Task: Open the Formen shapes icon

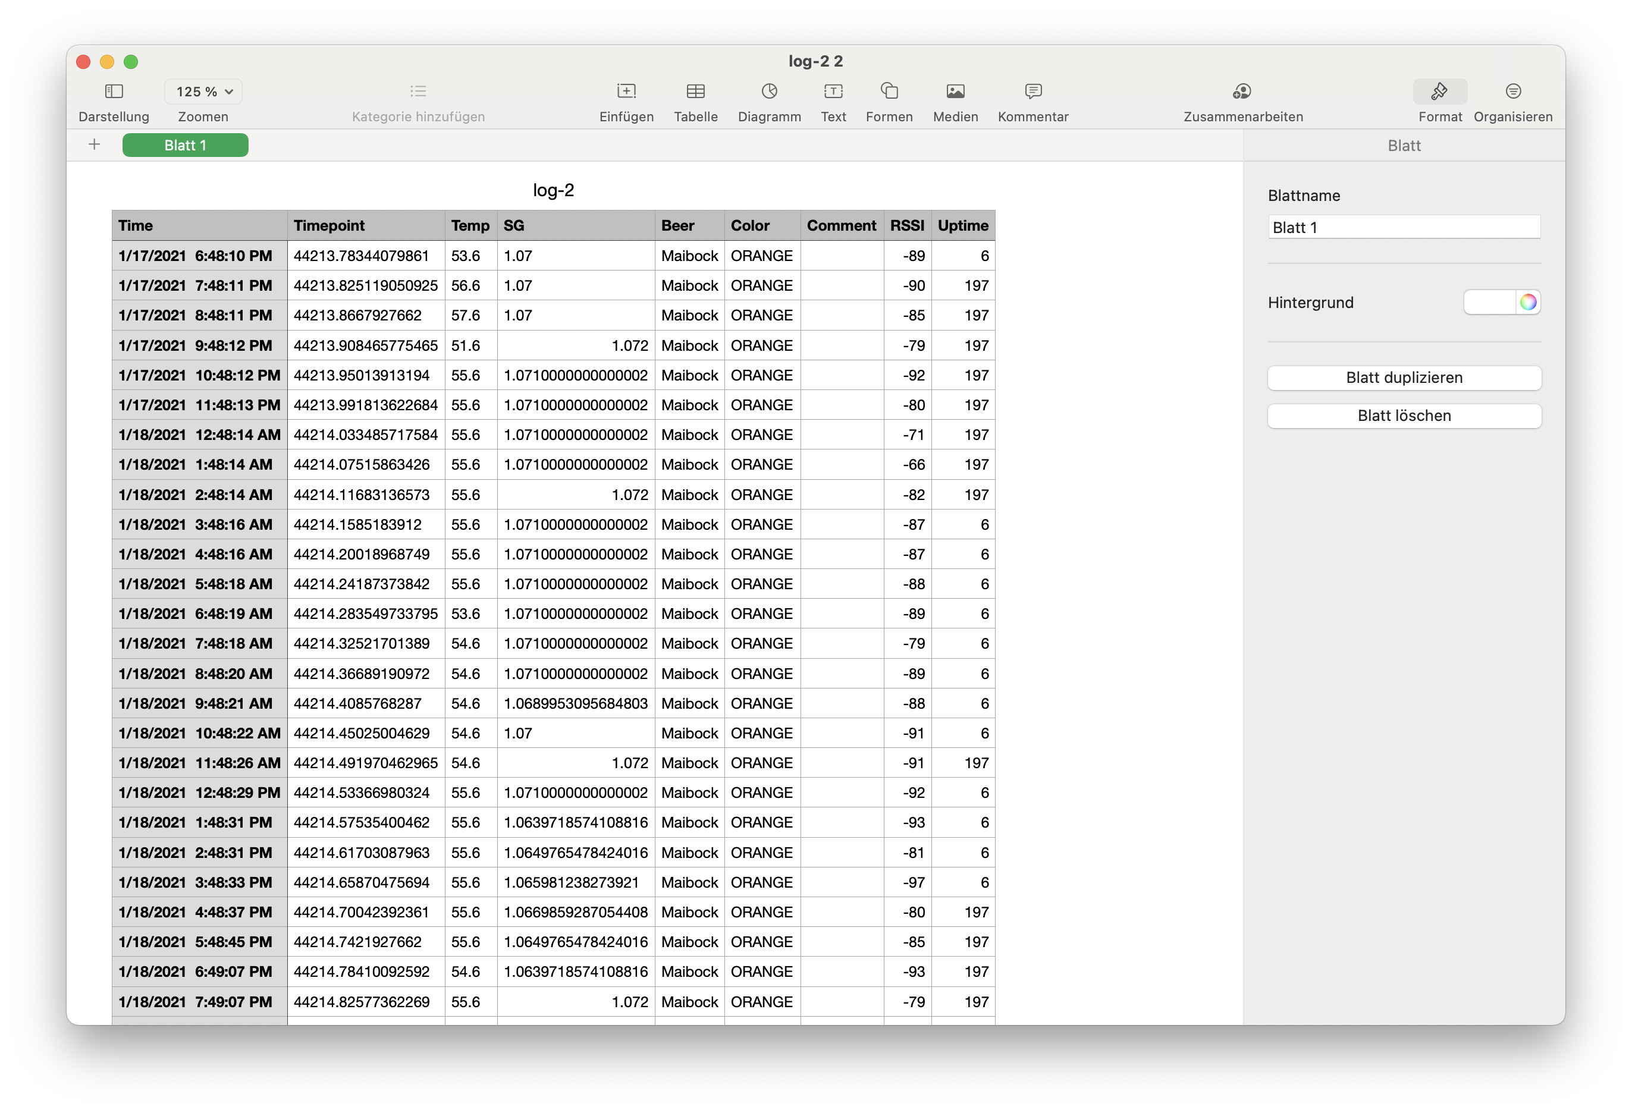Action: tap(889, 92)
